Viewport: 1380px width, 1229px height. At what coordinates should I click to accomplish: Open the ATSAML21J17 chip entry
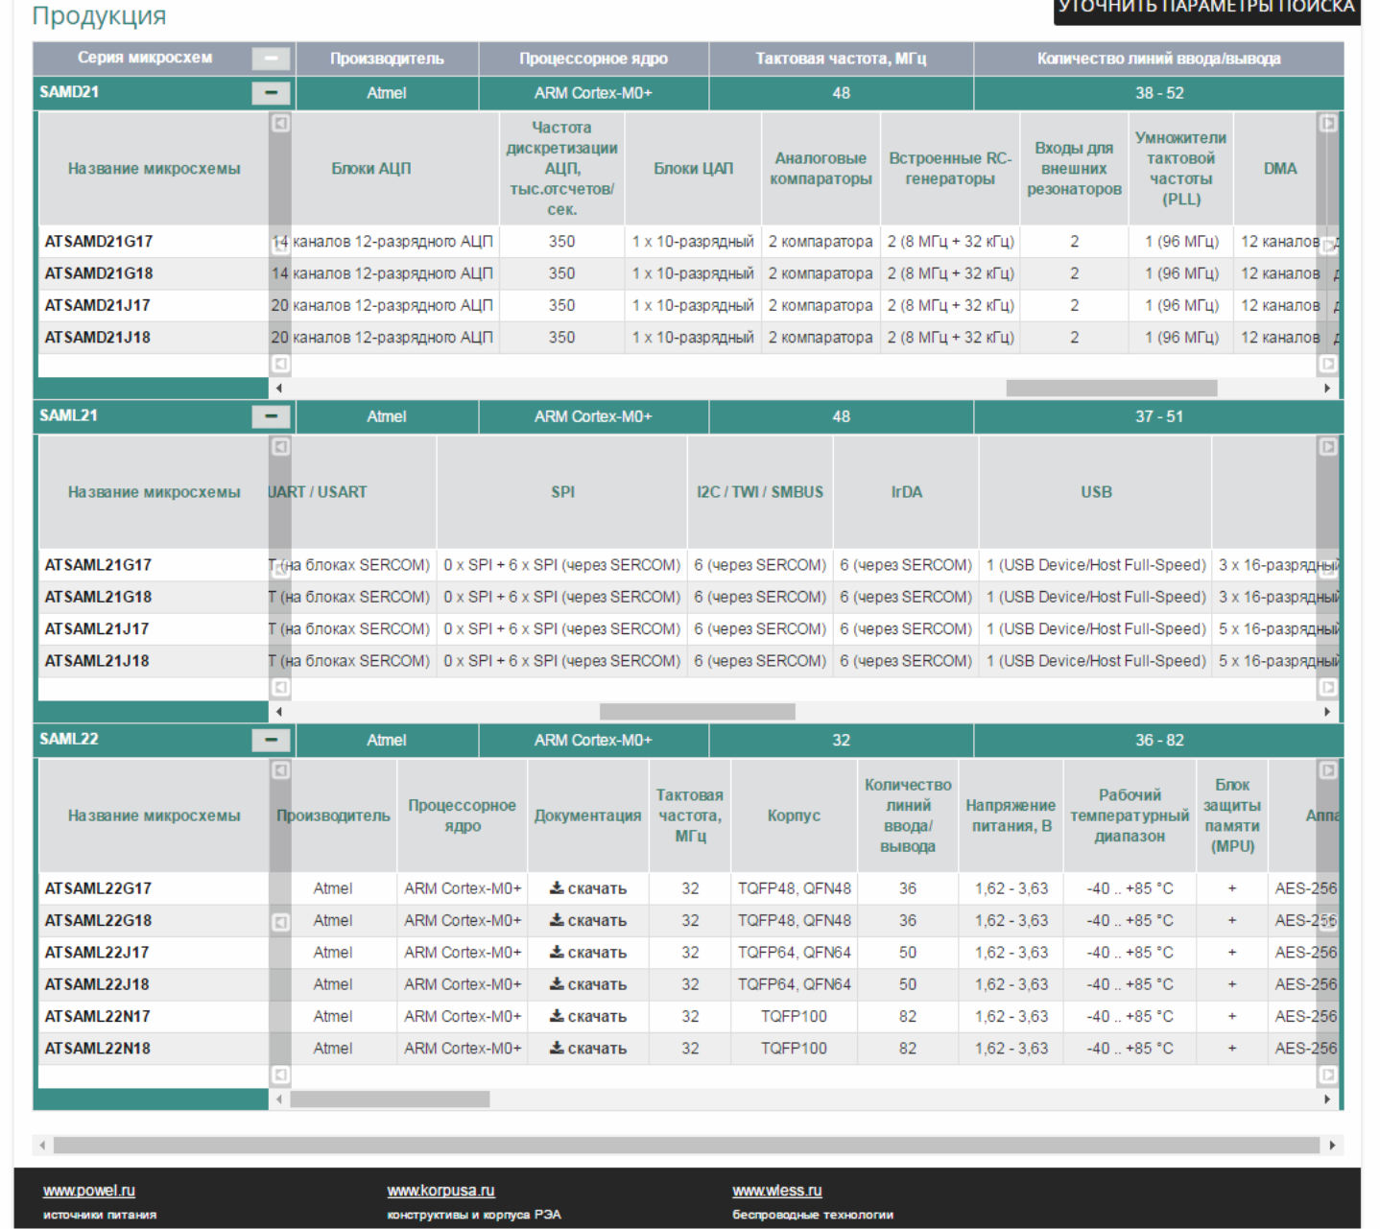(x=97, y=629)
